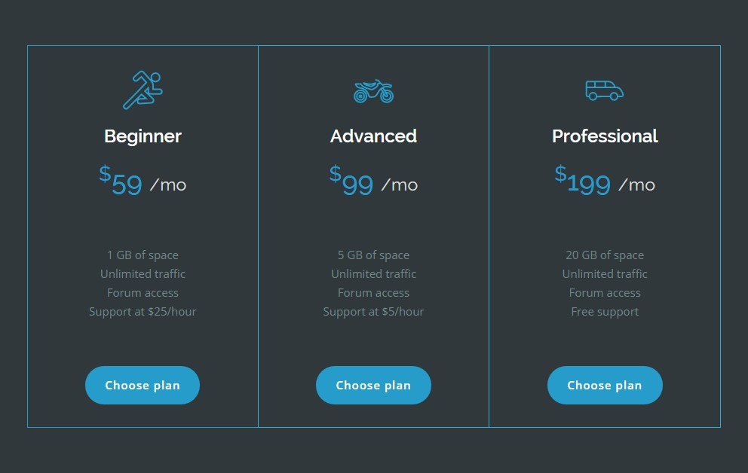The image size is (748, 473).
Task: Click the $59 /mo price
Action: [x=143, y=181]
